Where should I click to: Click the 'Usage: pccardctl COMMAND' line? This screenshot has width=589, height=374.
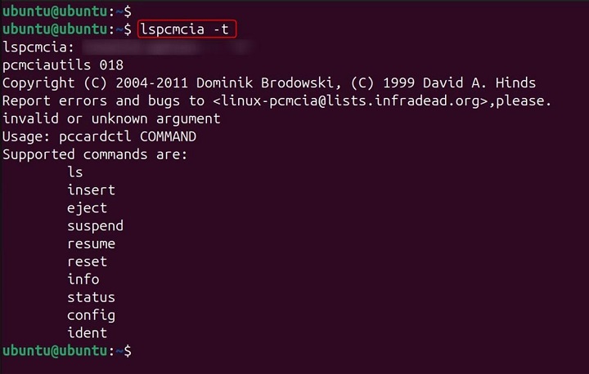(x=99, y=136)
